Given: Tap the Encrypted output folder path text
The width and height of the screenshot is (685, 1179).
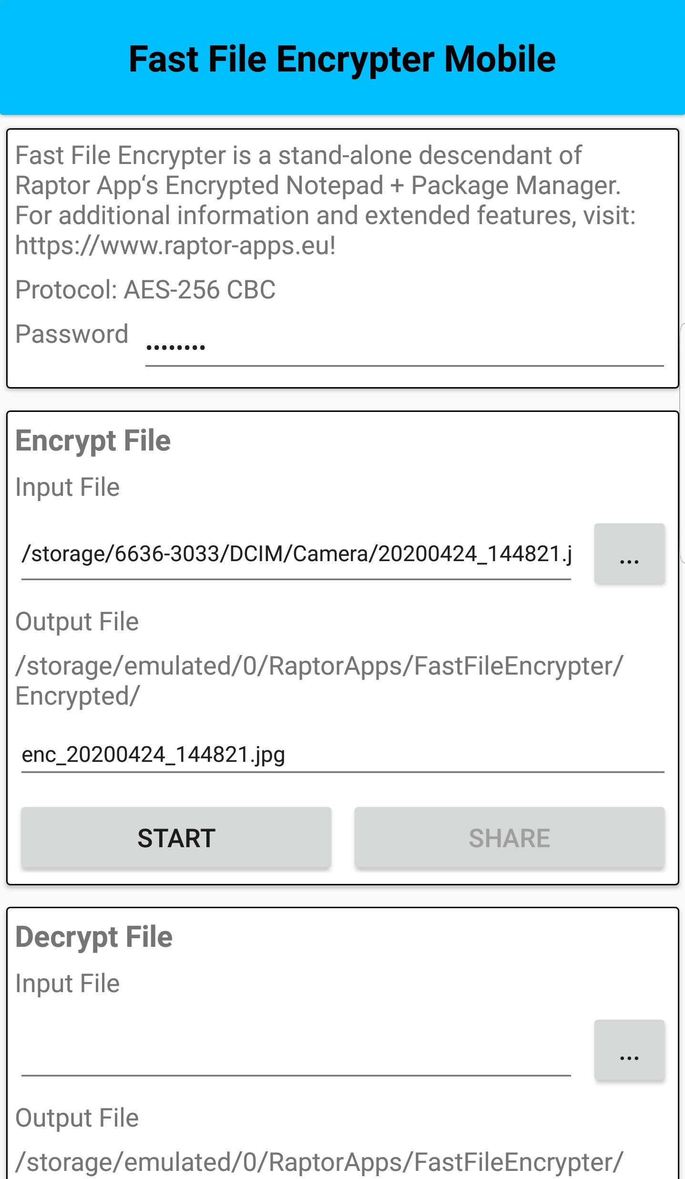Looking at the screenshot, I should click(318, 681).
